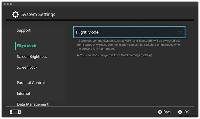Viewport: 200px width, 119px height.
Task: Select Flight Mode in the sidebar
Action: pyautogui.click(x=27, y=46)
